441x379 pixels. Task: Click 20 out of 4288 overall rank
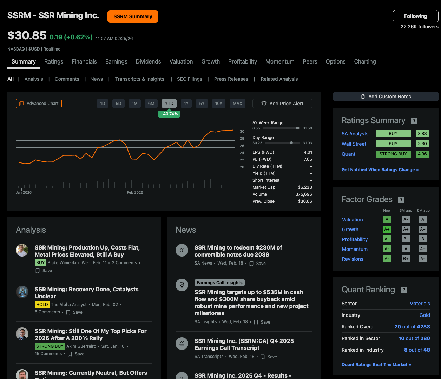[412, 327]
